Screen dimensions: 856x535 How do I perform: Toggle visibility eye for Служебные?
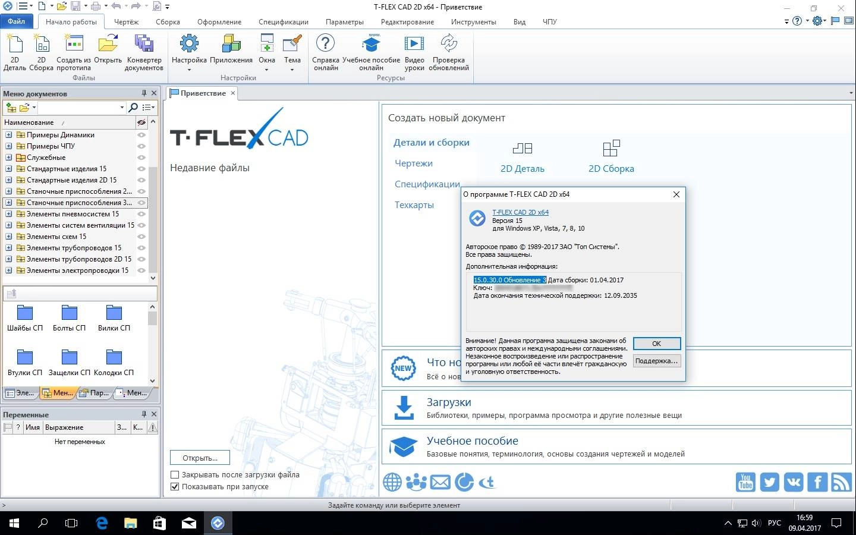[x=141, y=158]
